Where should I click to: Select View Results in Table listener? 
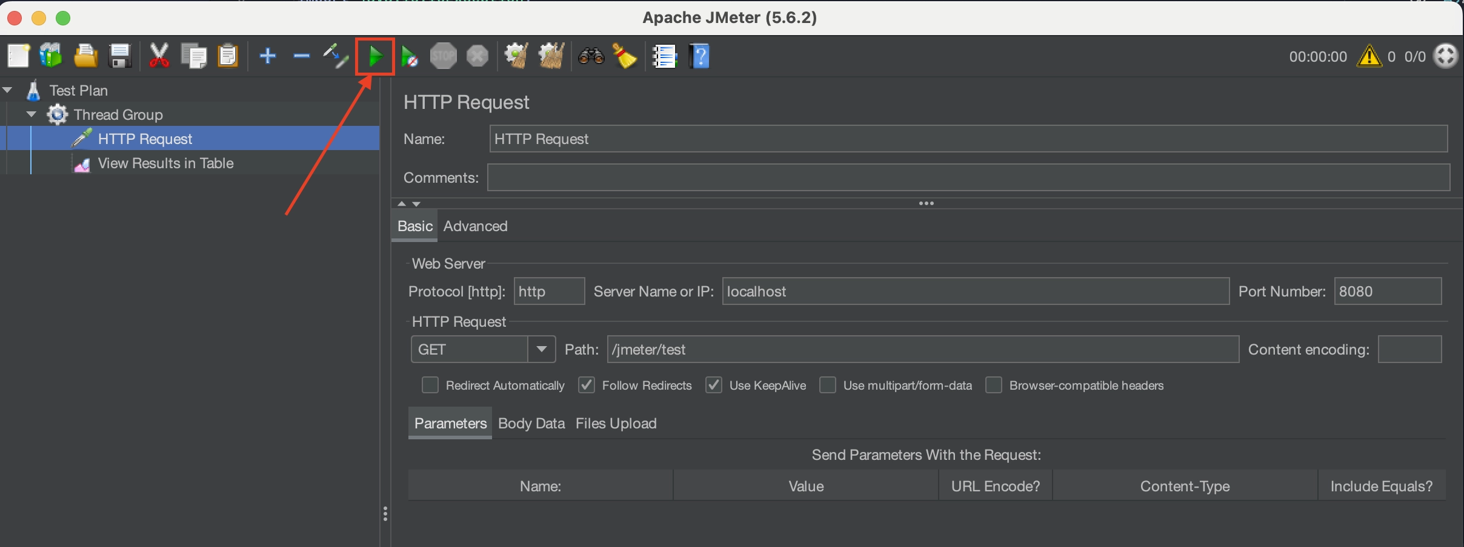click(165, 163)
